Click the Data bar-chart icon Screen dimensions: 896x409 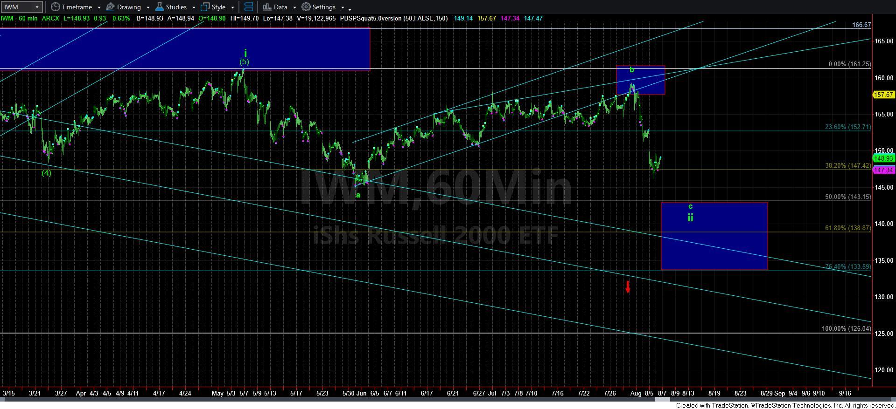click(x=267, y=7)
